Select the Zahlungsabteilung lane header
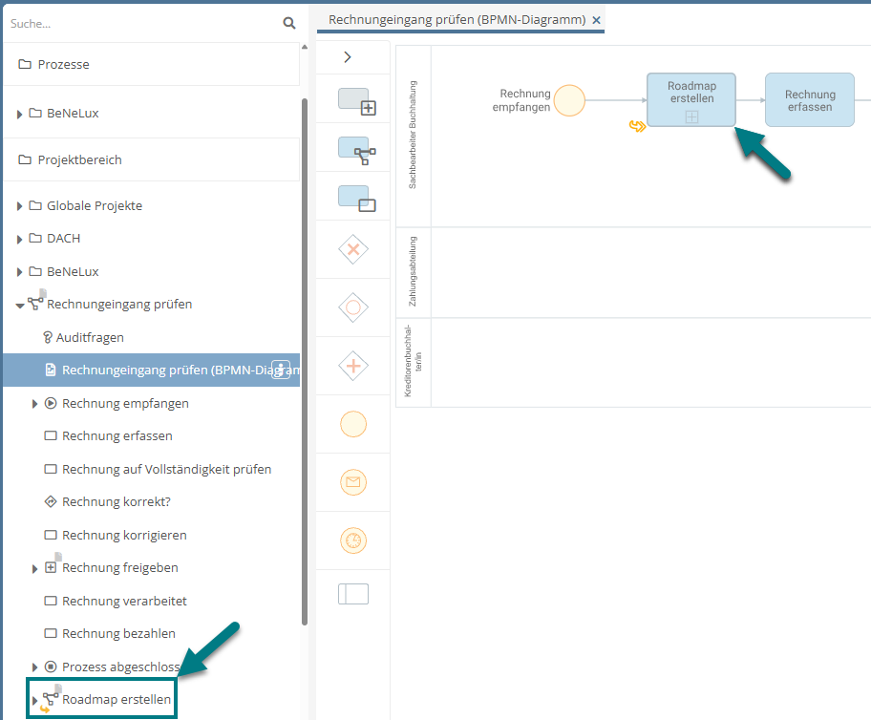The height and width of the screenshot is (720, 871). click(413, 272)
